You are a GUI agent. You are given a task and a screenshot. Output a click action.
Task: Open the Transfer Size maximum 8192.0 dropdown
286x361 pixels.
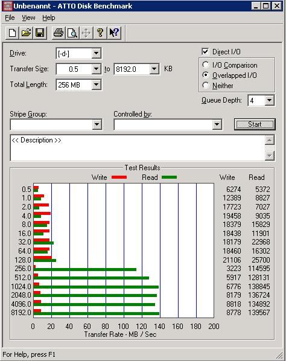154,69
